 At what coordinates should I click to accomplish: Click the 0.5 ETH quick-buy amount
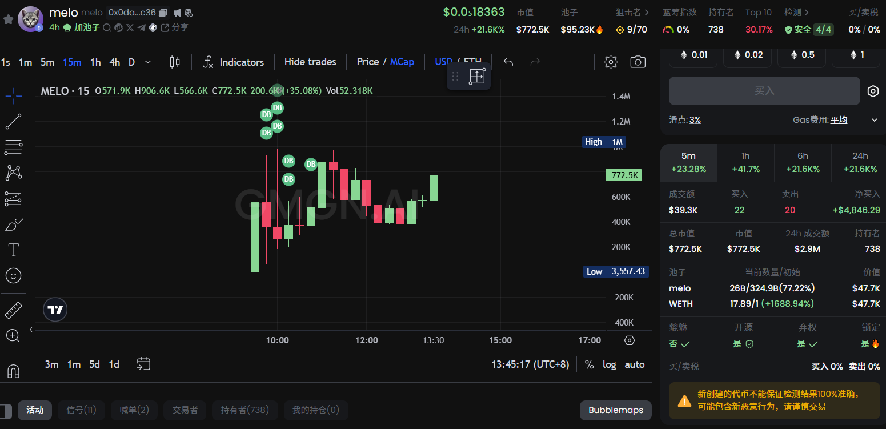(800, 55)
